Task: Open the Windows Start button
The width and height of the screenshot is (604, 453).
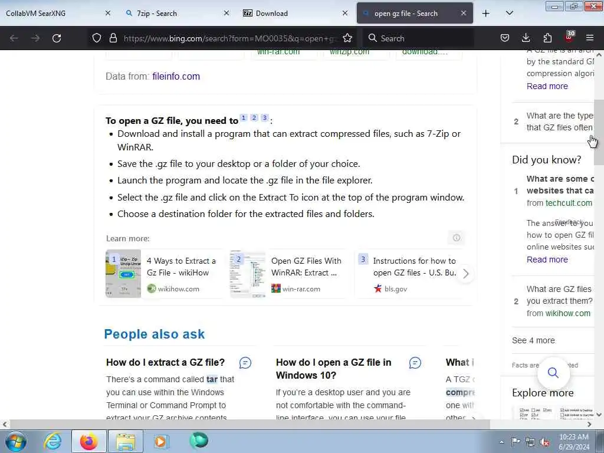Action: pos(16,441)
